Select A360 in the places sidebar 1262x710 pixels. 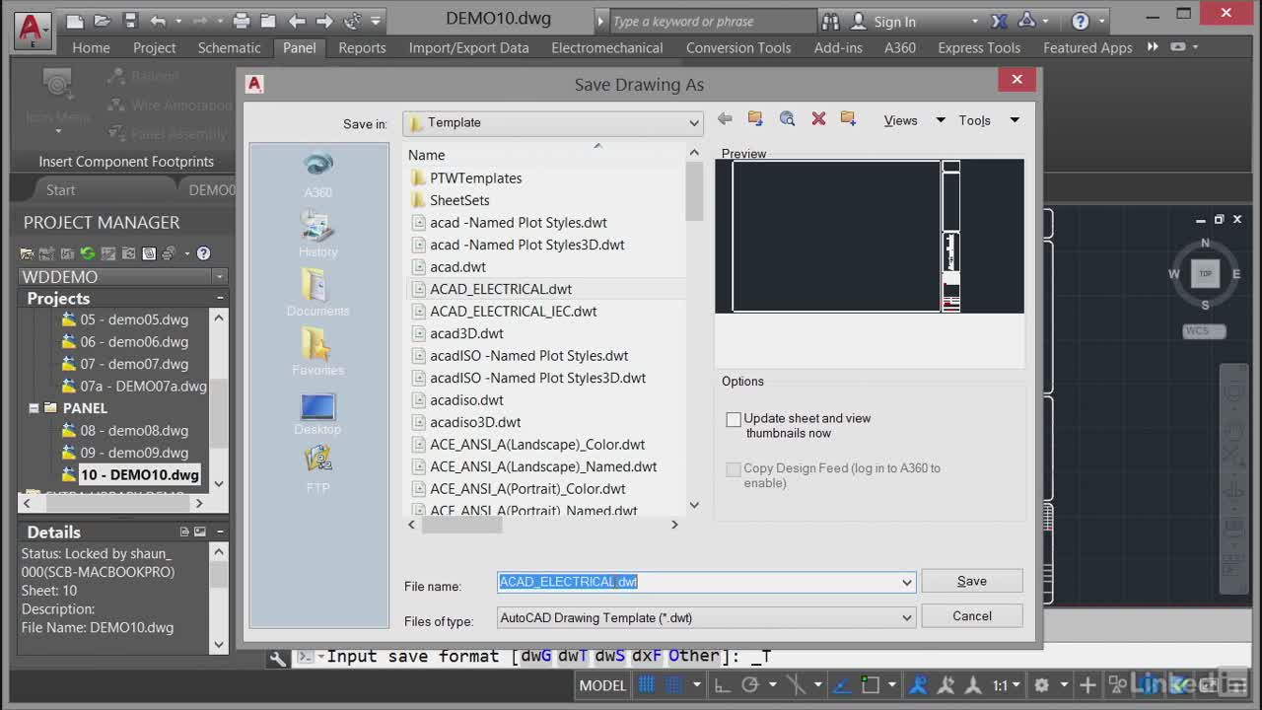[317, 176]
